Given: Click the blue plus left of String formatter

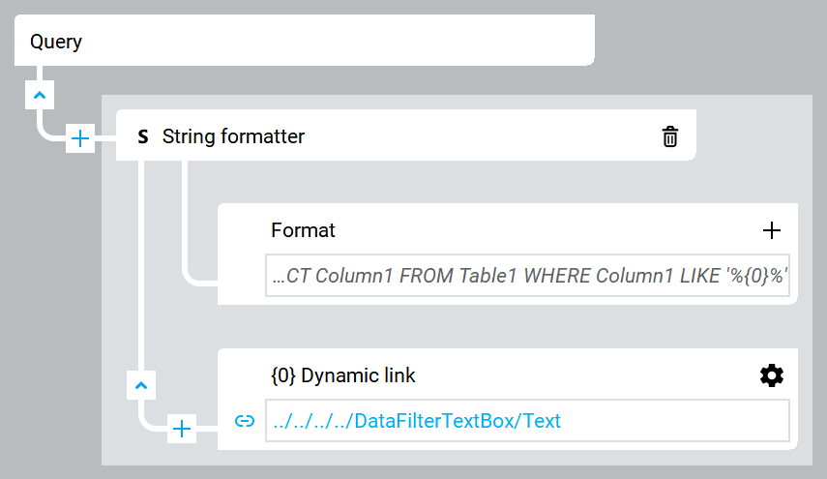Looking at the screenshot, I should 80,139.
